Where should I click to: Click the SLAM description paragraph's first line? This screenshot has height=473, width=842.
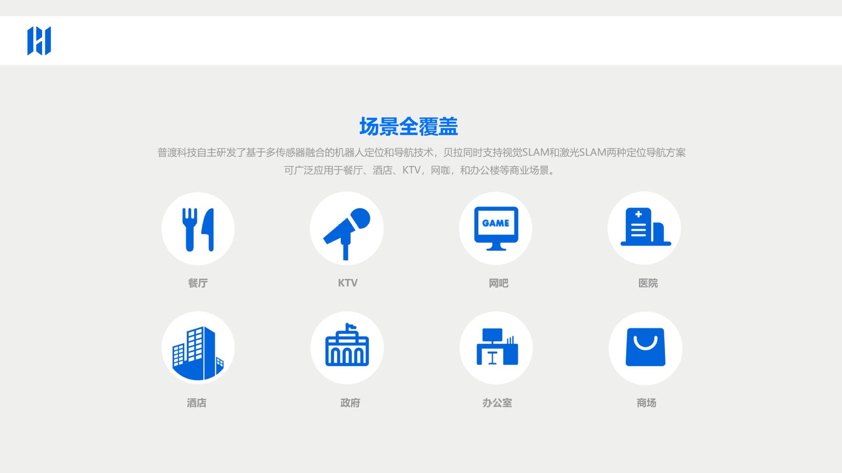coord(421,152)
